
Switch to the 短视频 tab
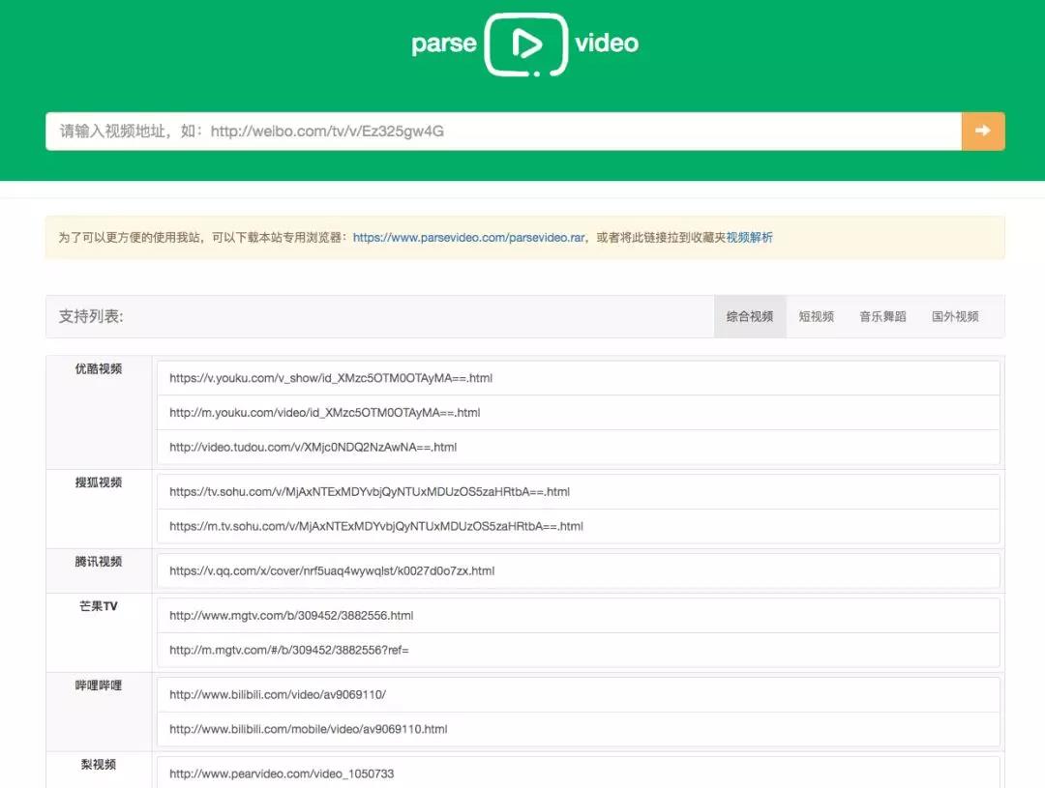[816, 317]
